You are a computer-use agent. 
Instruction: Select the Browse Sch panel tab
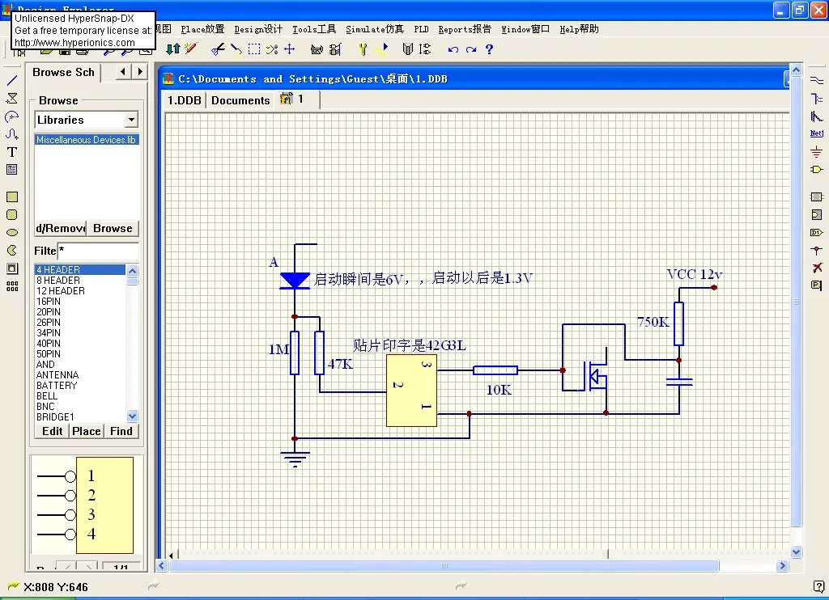point(63,72)
